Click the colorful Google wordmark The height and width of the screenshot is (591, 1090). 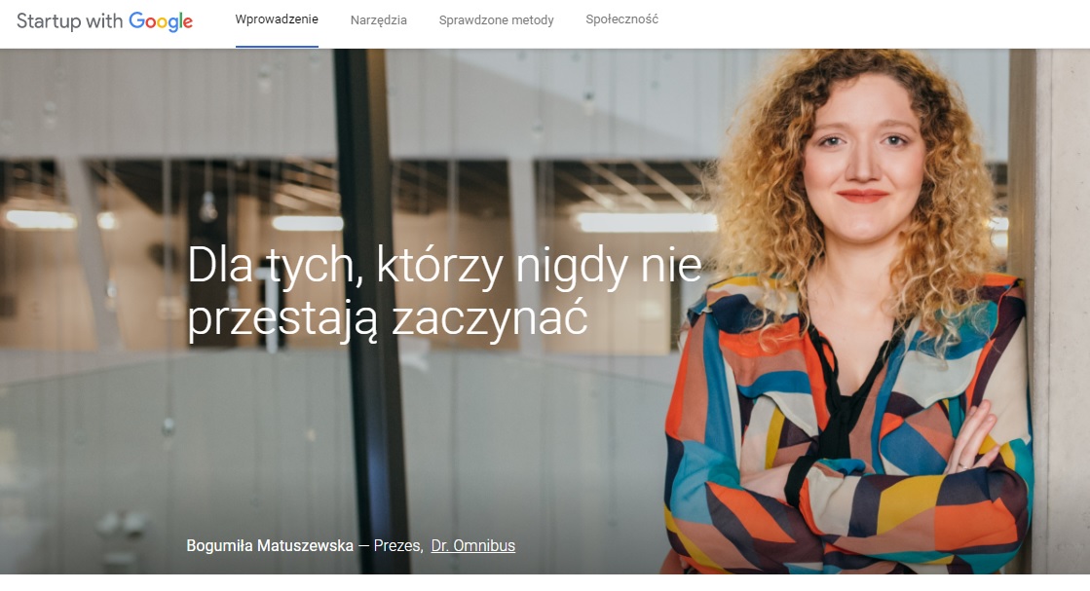(161, 21)
